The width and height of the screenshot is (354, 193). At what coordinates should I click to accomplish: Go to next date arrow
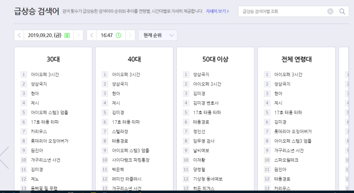tap(78, 35)
